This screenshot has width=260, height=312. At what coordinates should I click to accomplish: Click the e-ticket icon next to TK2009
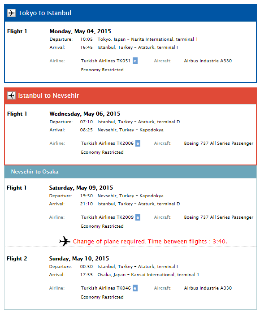tap(138, 217)
